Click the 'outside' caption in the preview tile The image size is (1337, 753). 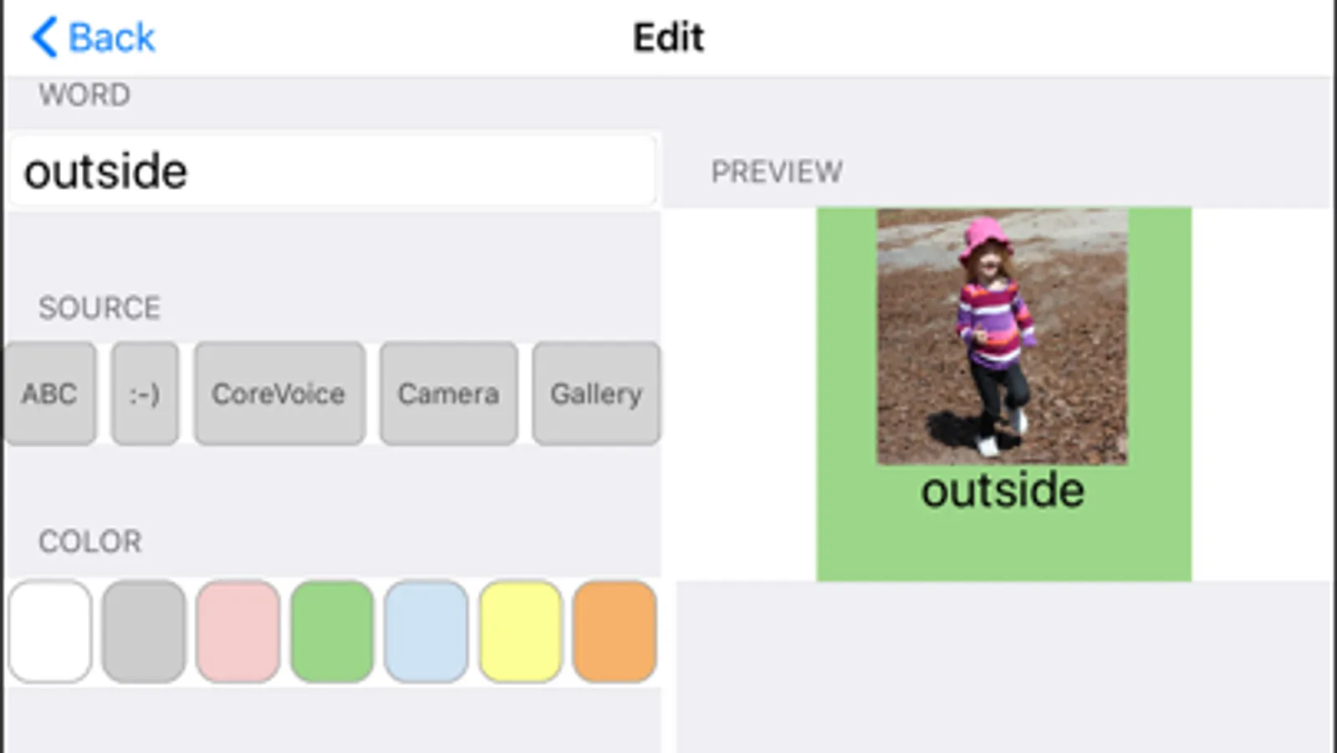tap(1003, 490)
